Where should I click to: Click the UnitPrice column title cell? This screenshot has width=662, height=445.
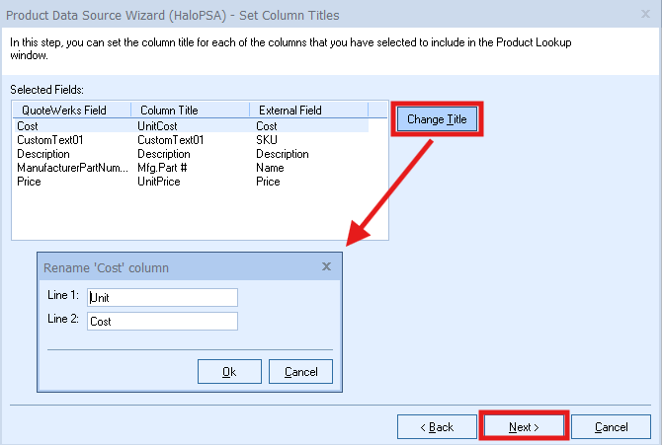pos(159,182)
